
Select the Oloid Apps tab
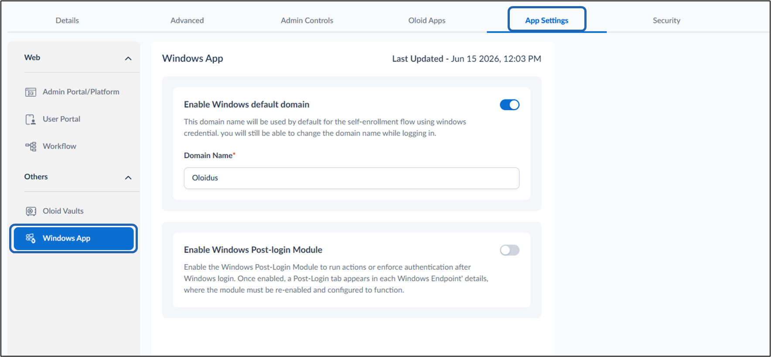tap(427, 20)
